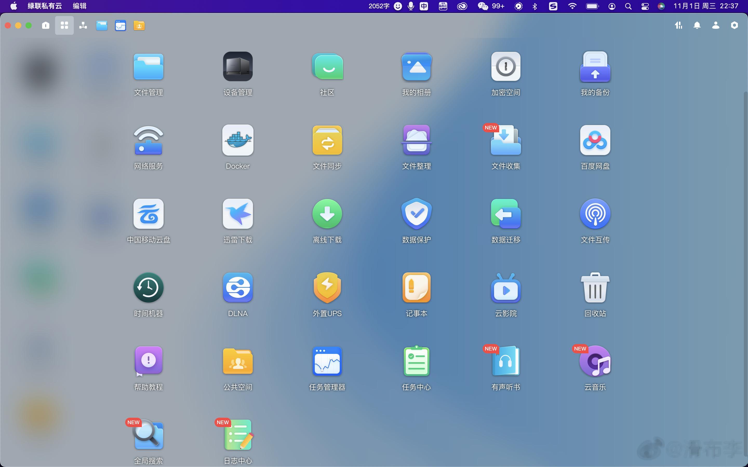Open Spotlight search in menu bar
The image size is (748, 467).
pos(628,6)
